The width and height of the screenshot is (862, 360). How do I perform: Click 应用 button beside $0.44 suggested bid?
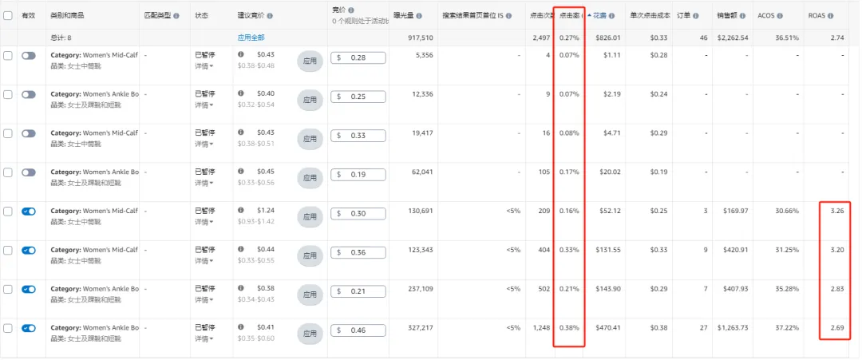(x=310, y=256)
